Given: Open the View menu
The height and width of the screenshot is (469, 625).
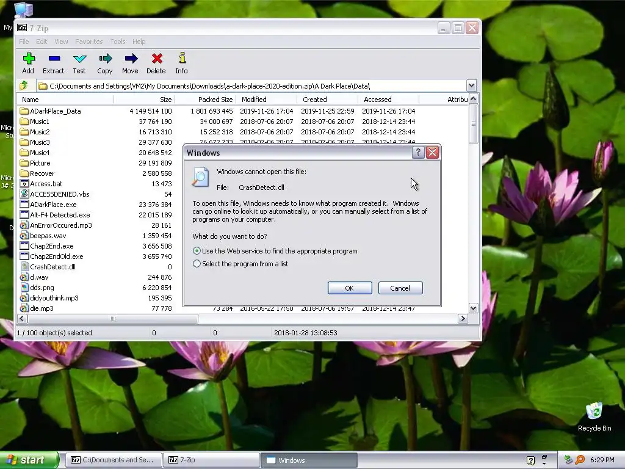Looking at the screenshot, I should (x=61, y=42).
